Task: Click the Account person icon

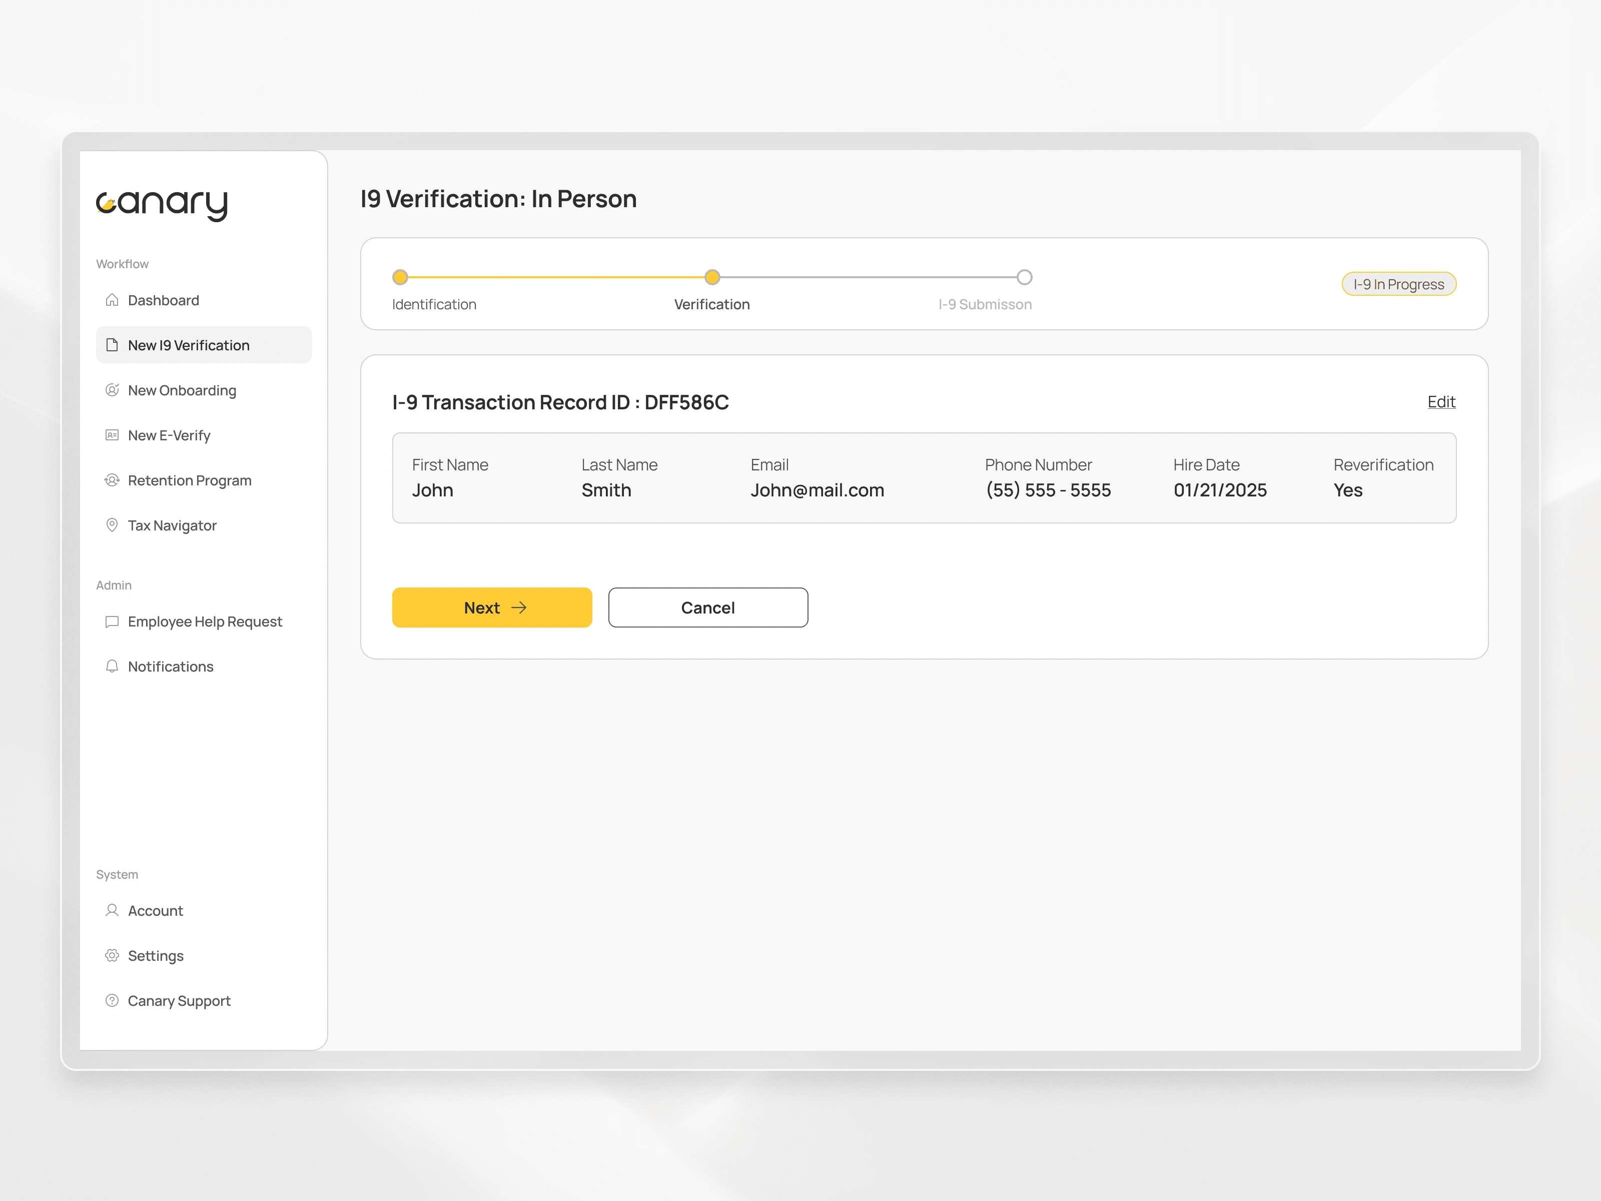Action: [112, 911]
